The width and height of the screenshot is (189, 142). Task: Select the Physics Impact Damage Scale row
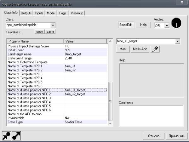pos(57,46)
